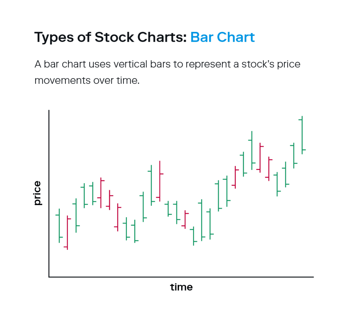Click the blue "Bar Chart" heading text
This screenshot has width=364, height=324.
[x=223, y=37]
